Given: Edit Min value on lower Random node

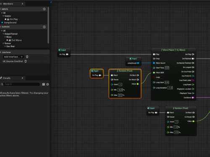Looking at the screenshot, I should click(x=176, y=127).
